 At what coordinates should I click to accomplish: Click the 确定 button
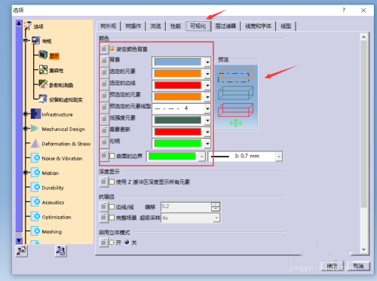point(332,266)
